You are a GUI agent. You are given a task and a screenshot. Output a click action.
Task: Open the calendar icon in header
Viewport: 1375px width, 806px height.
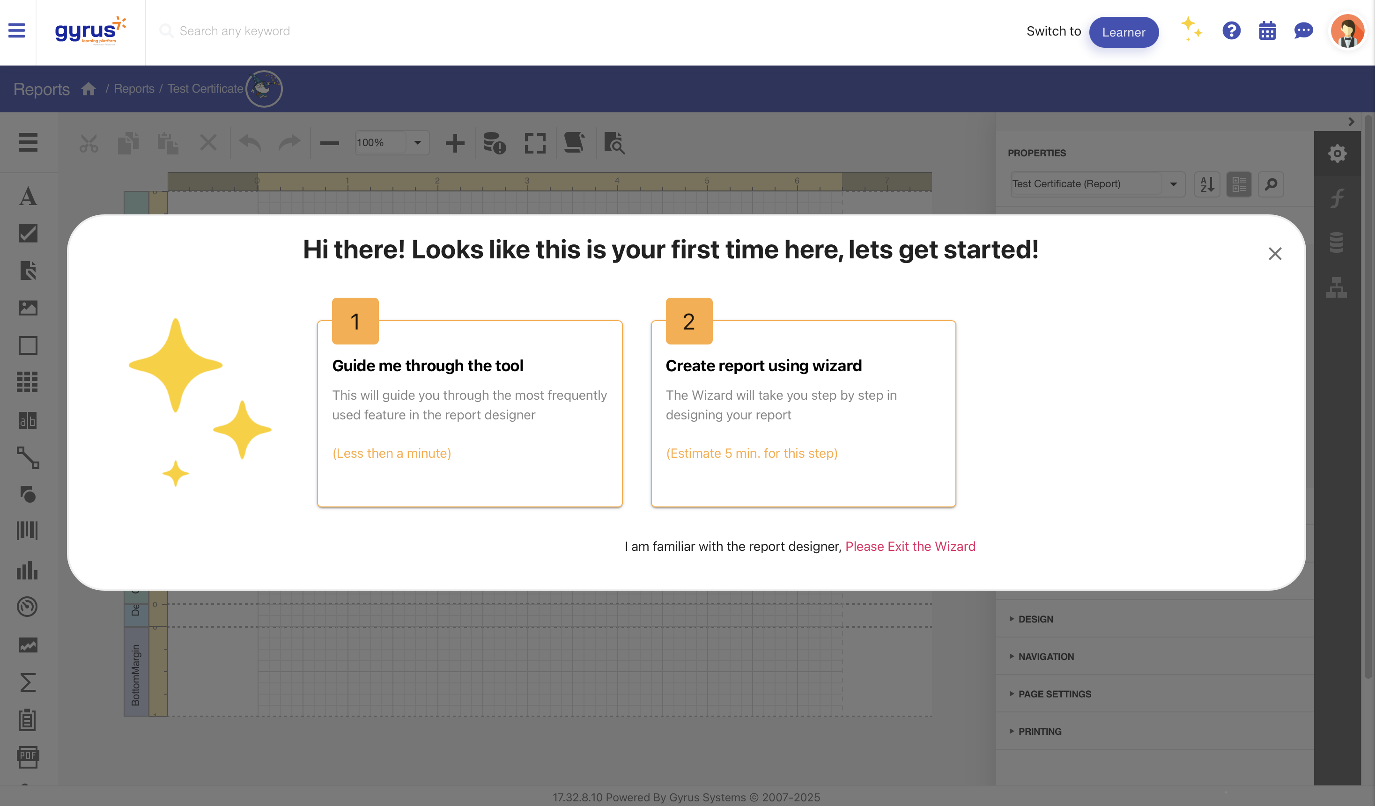(x=1267, y=31)
